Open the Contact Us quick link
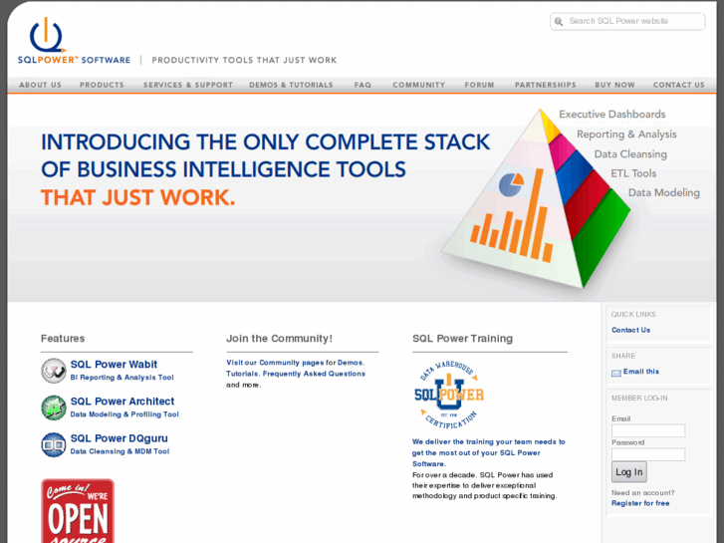This screenshot has height=543, width=724. pyautogui.click(x=630, y=330)
